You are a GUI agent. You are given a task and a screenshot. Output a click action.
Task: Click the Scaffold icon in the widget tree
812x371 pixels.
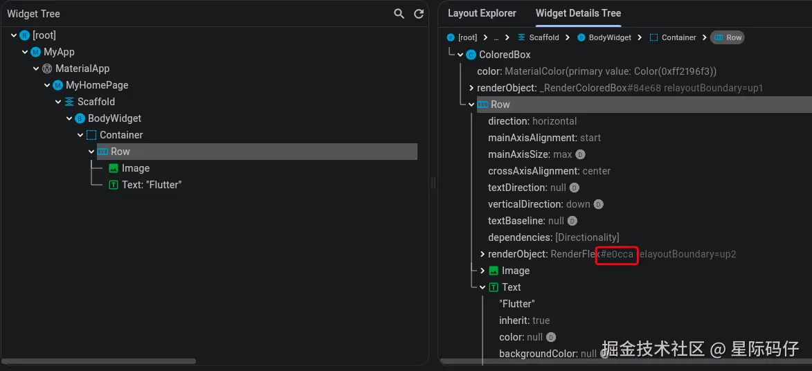pyautogui.click(x=69, y=102)
